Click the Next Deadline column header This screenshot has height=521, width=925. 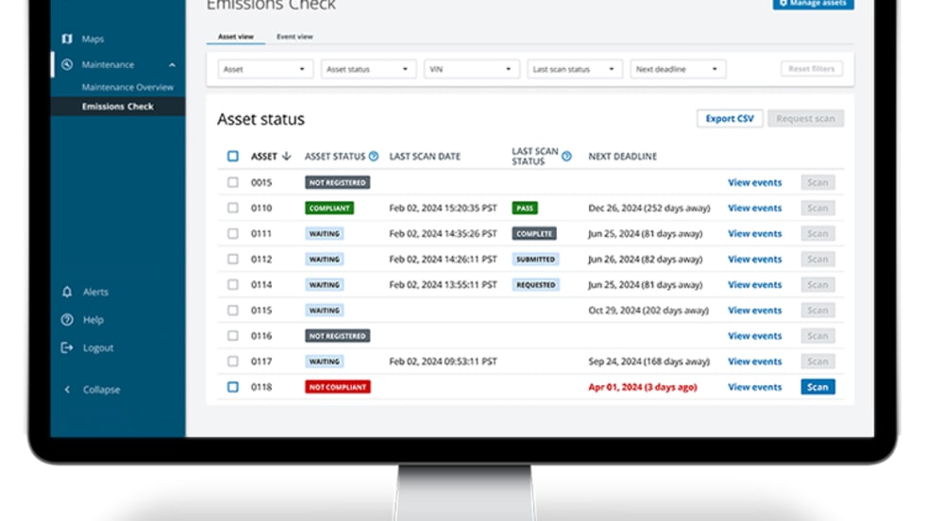(622, 157)
